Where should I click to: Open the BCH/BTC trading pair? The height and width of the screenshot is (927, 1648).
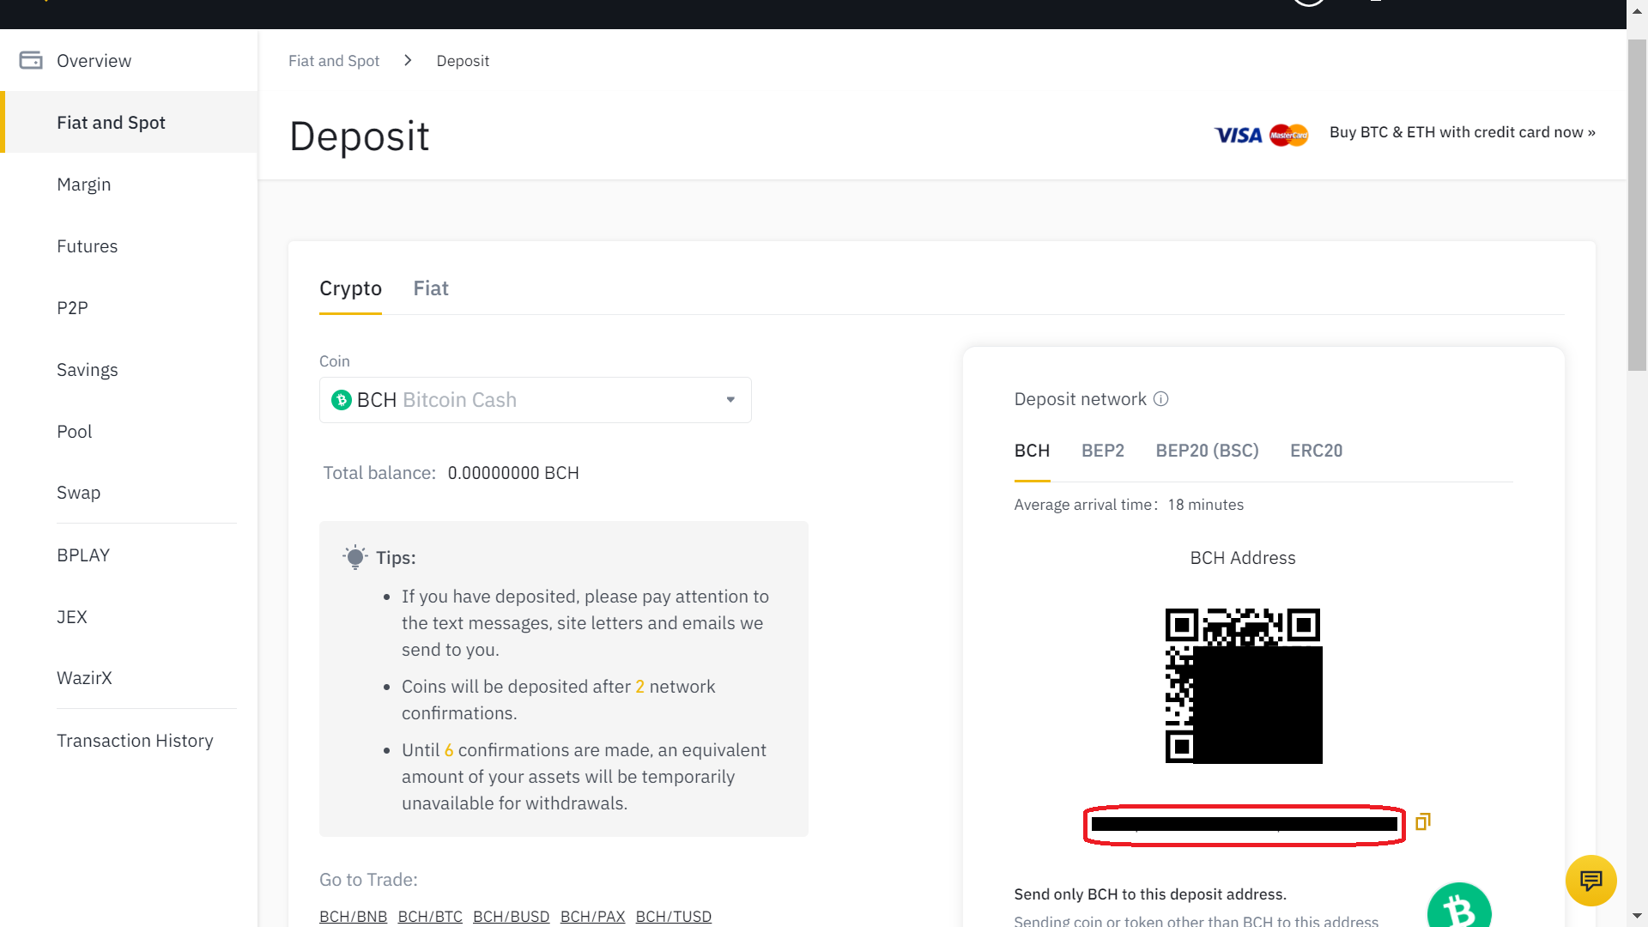(430, 916)
